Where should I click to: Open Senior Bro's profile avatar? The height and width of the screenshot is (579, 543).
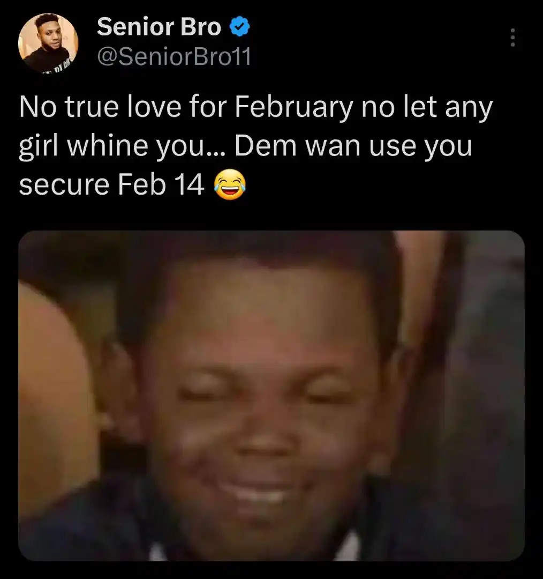48,43
